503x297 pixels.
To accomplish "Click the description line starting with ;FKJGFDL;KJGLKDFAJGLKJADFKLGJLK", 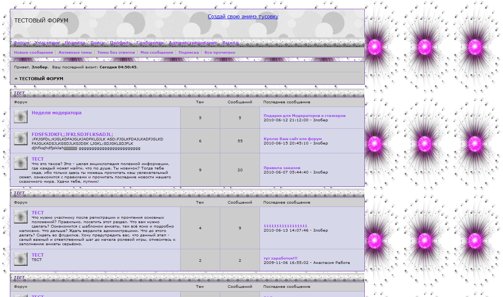I will coord(97,139).
